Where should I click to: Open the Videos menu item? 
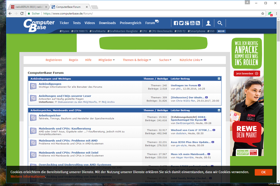pos(90,23)
